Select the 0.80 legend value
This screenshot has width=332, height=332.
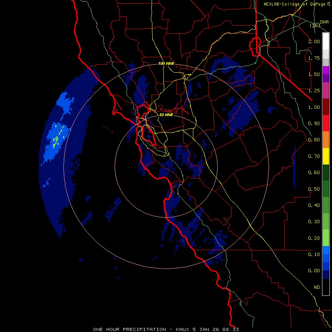click(314, 140)
